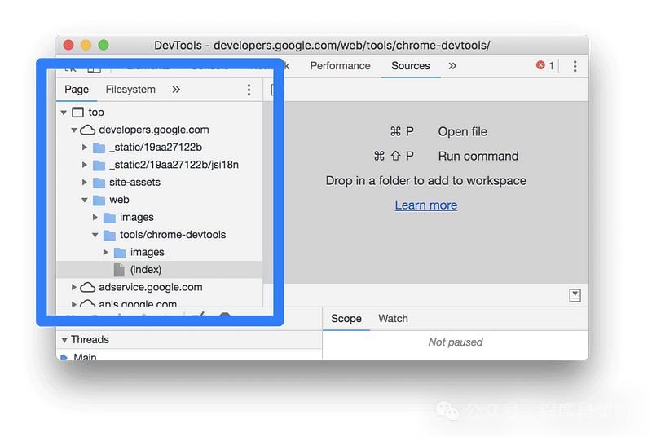The image size is (652, 437).
Task: Click the _static/19aa27122b folder label
Action: 156,148
